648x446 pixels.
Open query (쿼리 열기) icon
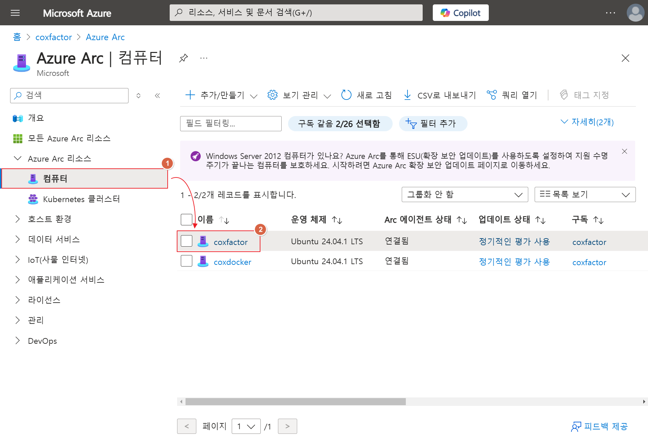[x=491, y=95]
